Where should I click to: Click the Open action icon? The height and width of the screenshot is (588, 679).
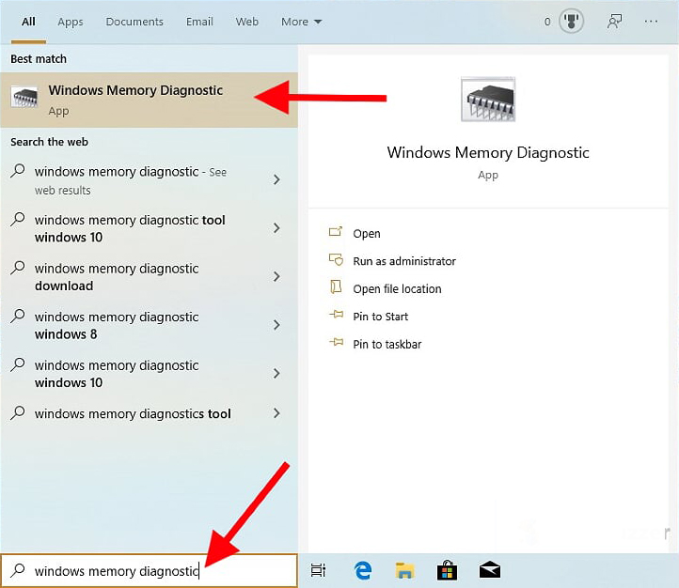click(x=336, y=232)
